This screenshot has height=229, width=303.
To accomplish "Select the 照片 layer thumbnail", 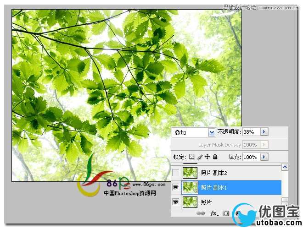I will pos(190,202).
